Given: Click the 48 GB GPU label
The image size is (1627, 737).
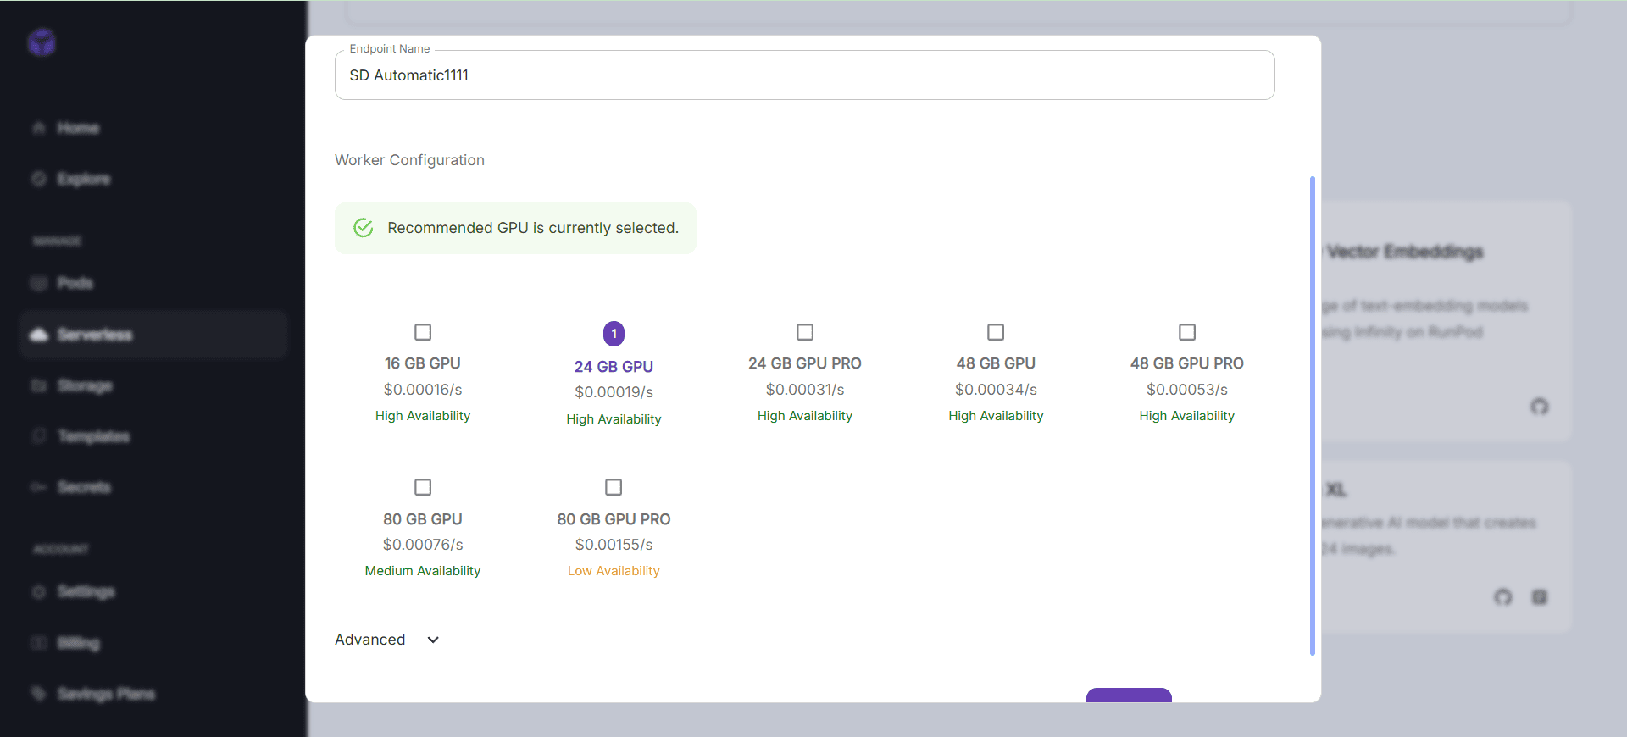Looking at the screenshot, I should pos(996,363).
